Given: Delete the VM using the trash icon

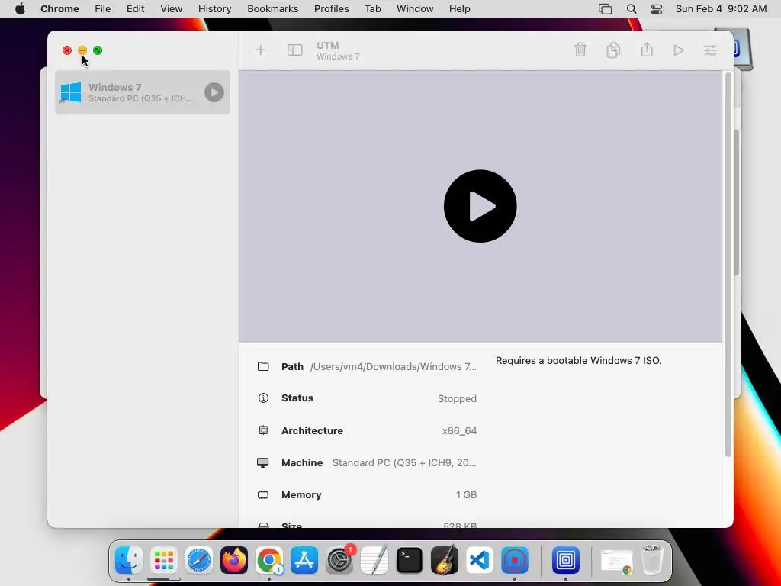Looking at the screenshot, I should click(580, 50).
